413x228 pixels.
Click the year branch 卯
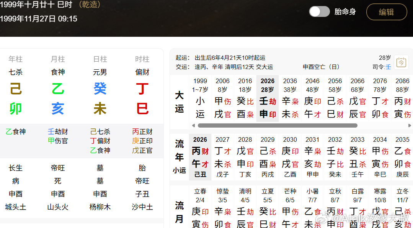[x=16, y=109]
